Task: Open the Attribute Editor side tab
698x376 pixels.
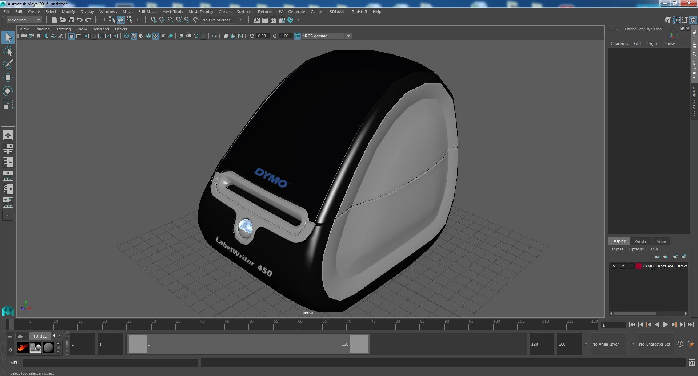Action: pyautogui.click(x=694, y=102)
